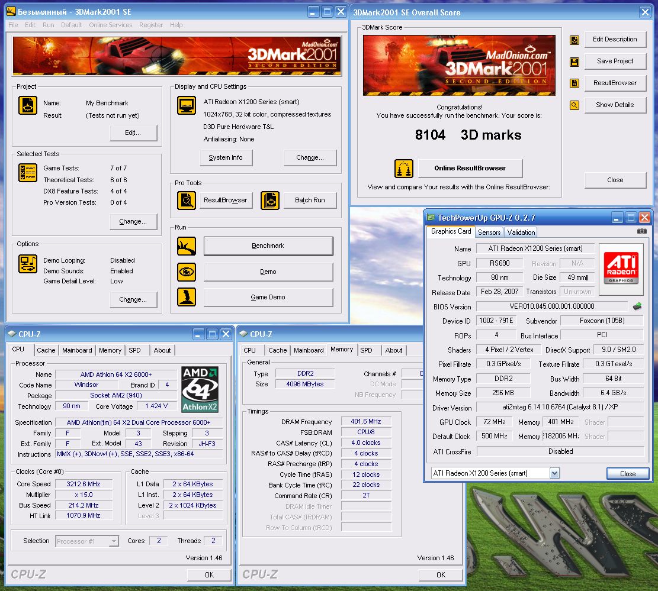
Task: Click the Default menu in 3DMark2001
Action: tap(71, 25)
